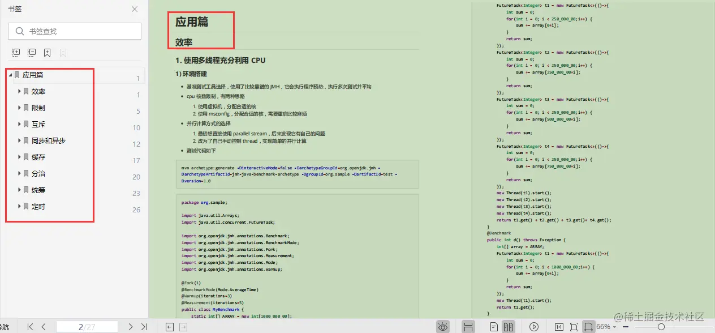Screen dimensions: 715x333
Task: Select fit whole page view
Action: pyautogui.click(x=574, y=327)
